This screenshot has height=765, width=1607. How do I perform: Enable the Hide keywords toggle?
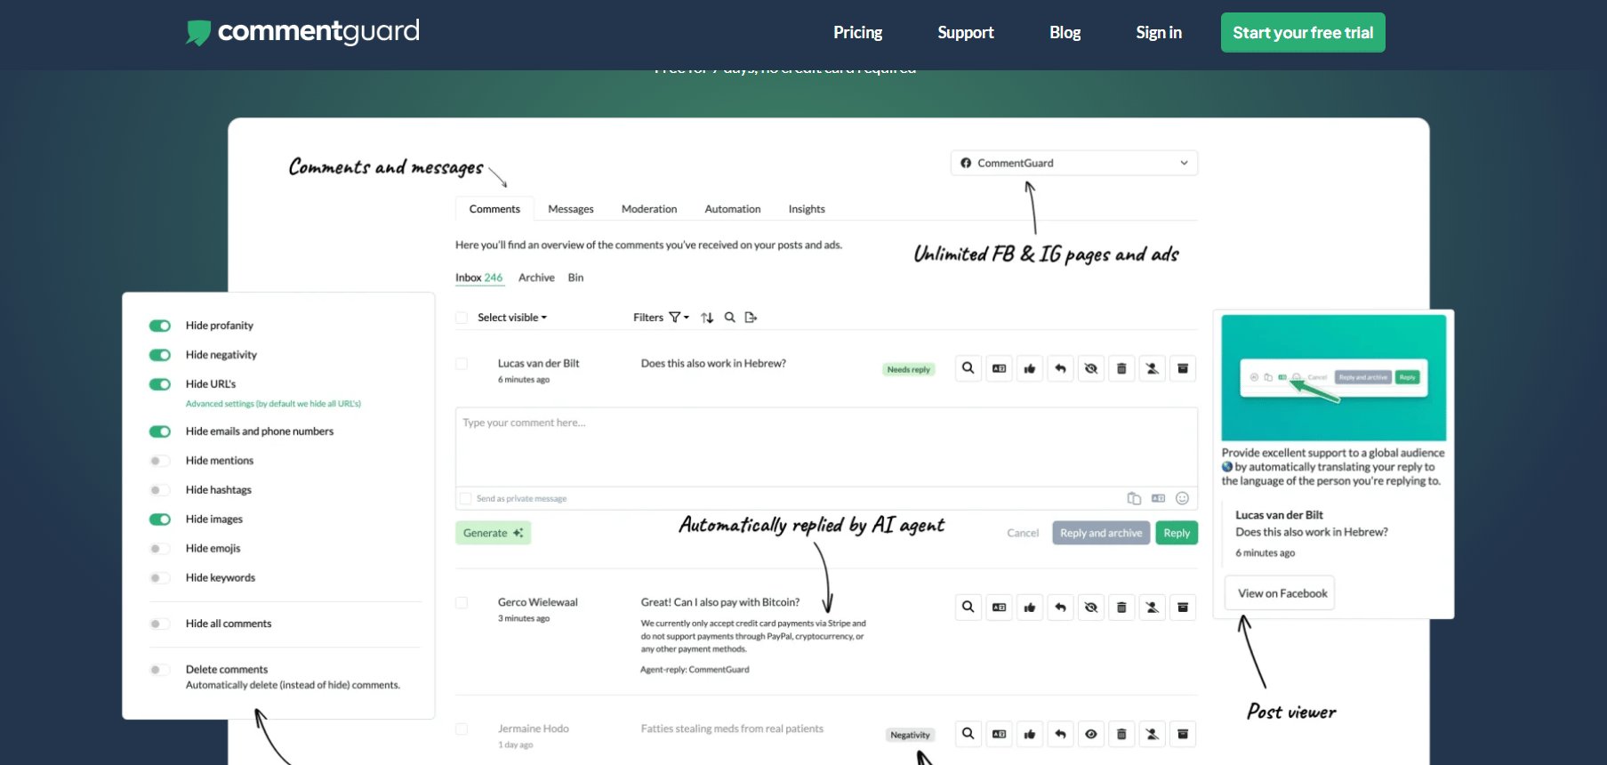tap(160, 578)
